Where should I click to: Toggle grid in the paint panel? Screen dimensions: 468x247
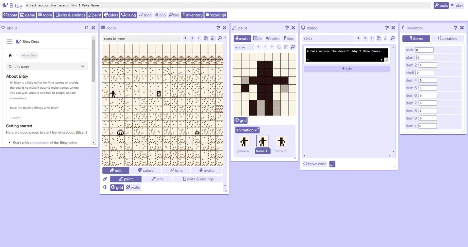click(x=241, y=120)
